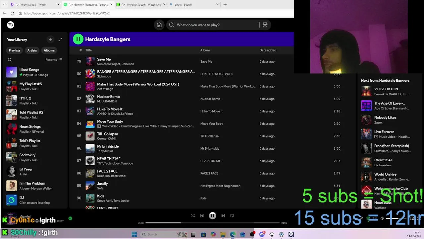Go to Spotify Home via house icon
The height and width of the screenshot is (239, 424).
pyautogui.click(x=159, y=25)
